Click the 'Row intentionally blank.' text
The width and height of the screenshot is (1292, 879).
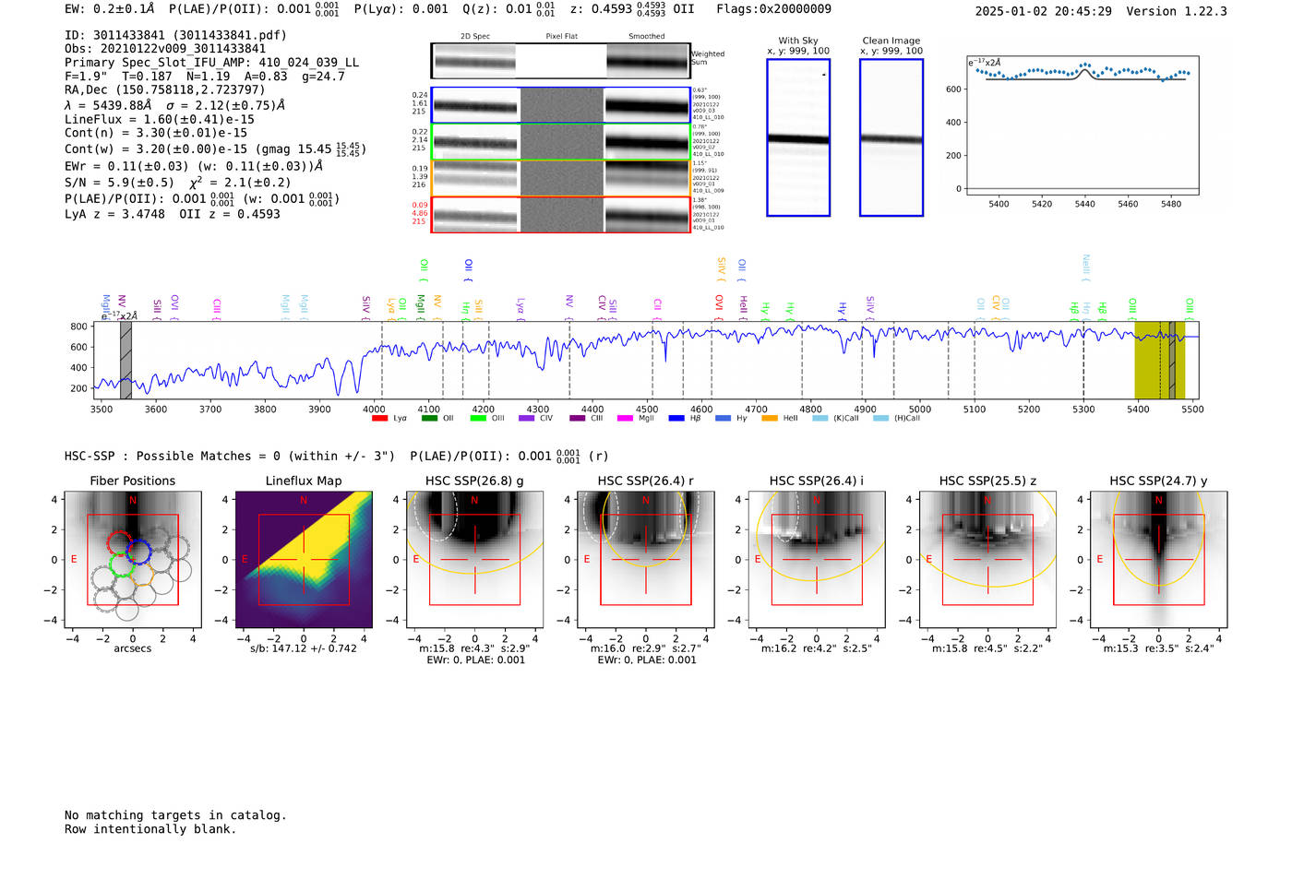[150, 829]
